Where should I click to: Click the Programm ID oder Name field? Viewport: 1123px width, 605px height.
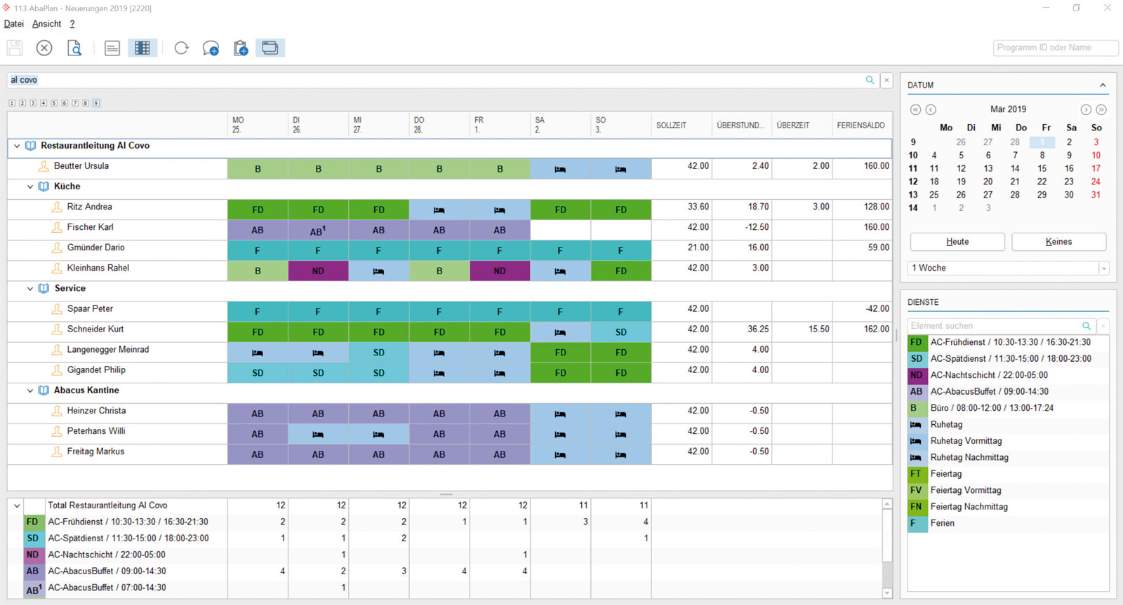pyautogui.click(x=1056, y=48)
